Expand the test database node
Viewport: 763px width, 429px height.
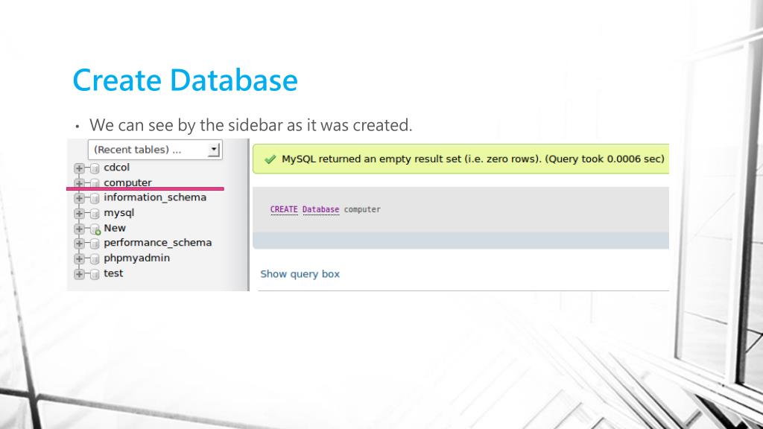79,274
